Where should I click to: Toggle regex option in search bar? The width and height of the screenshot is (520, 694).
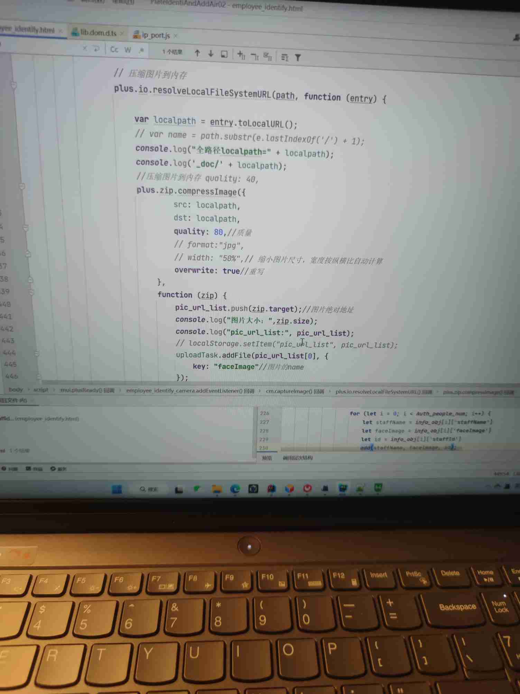pos(141,51)
